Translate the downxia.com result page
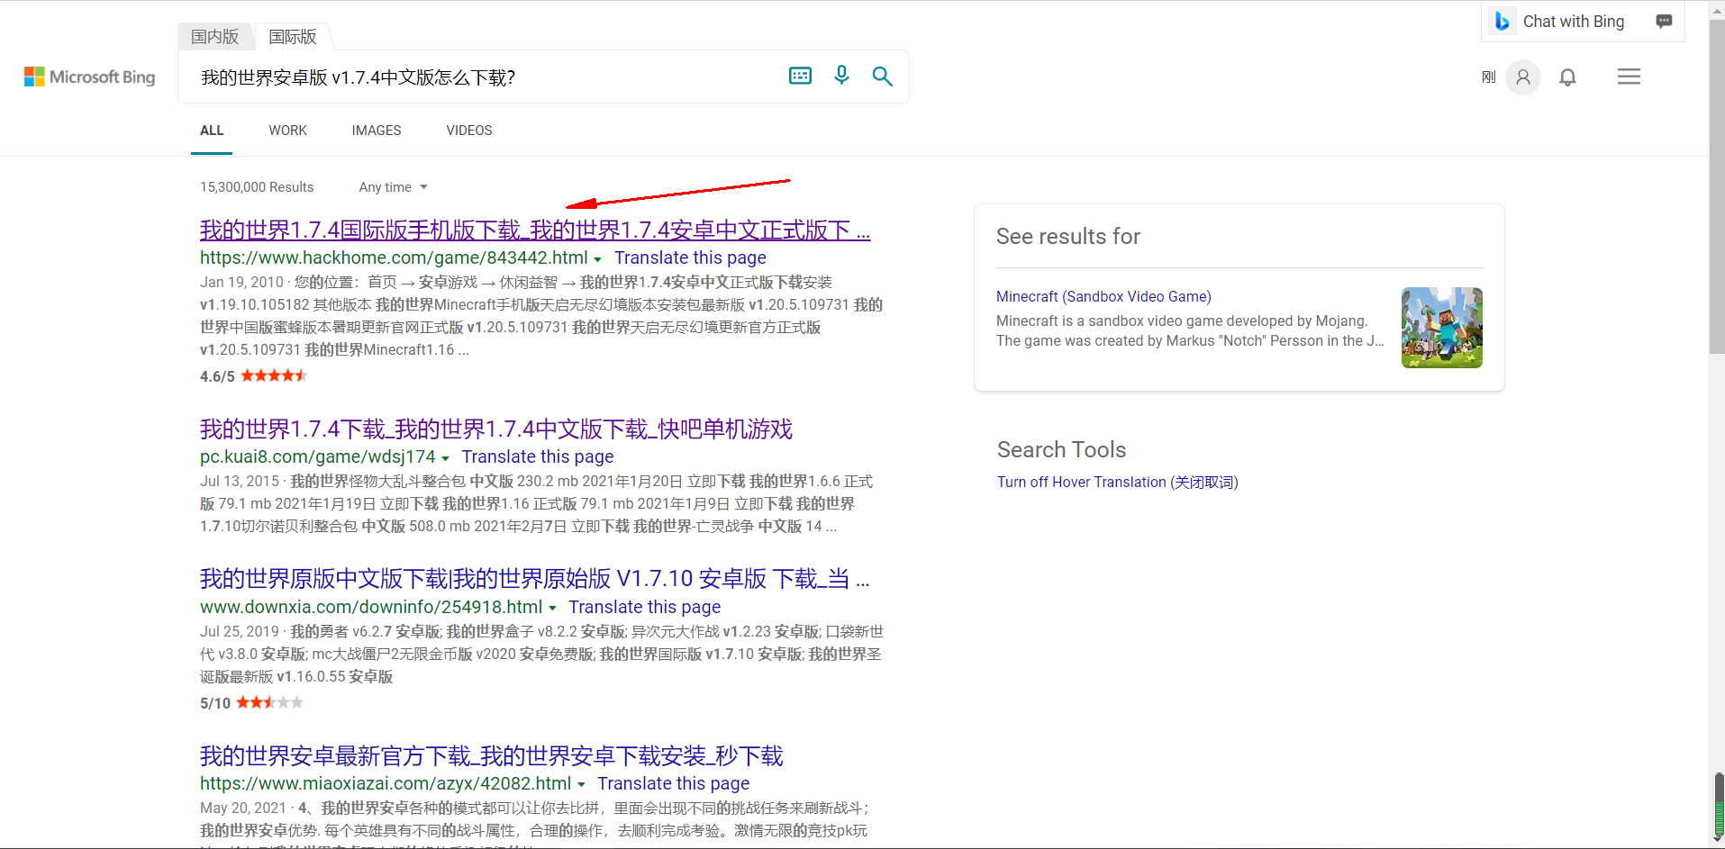The width and height of the screenshot is (1725, 849). (x=644, y=607)
